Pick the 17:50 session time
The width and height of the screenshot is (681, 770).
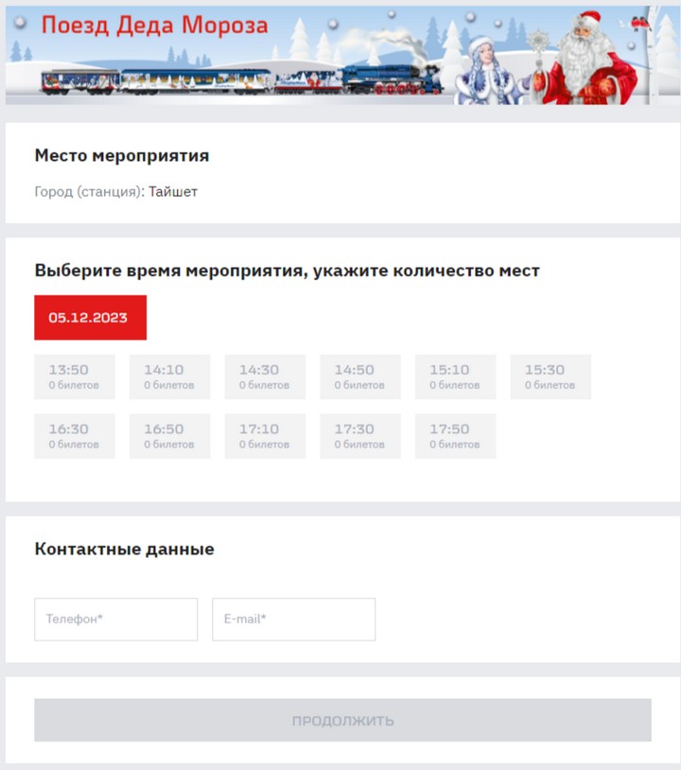[x=456, y=436]
